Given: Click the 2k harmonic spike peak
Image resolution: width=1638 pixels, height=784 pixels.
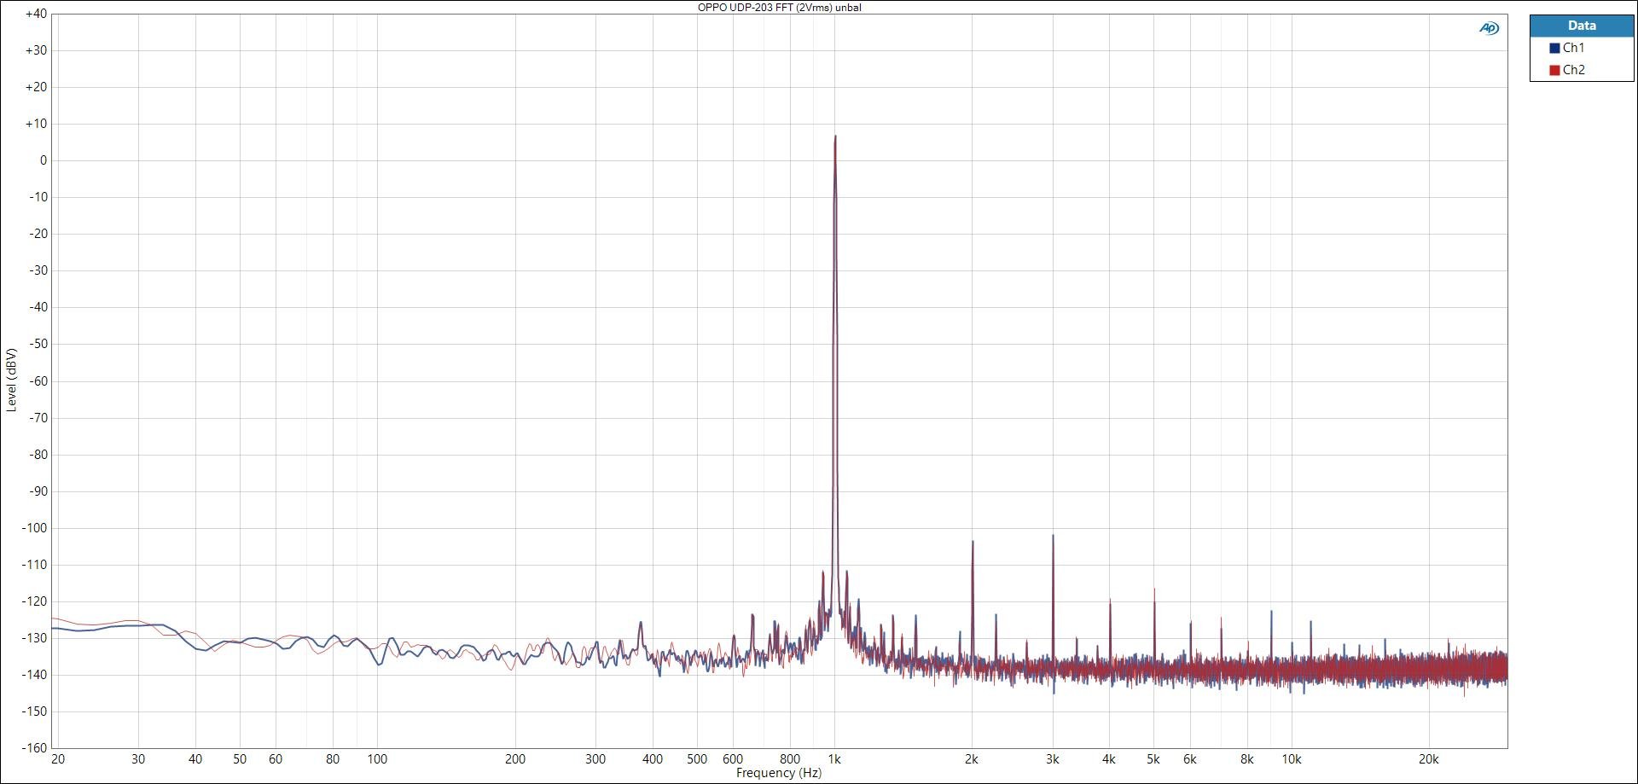Looking at the screenshot, I should [x=972, y=542].
